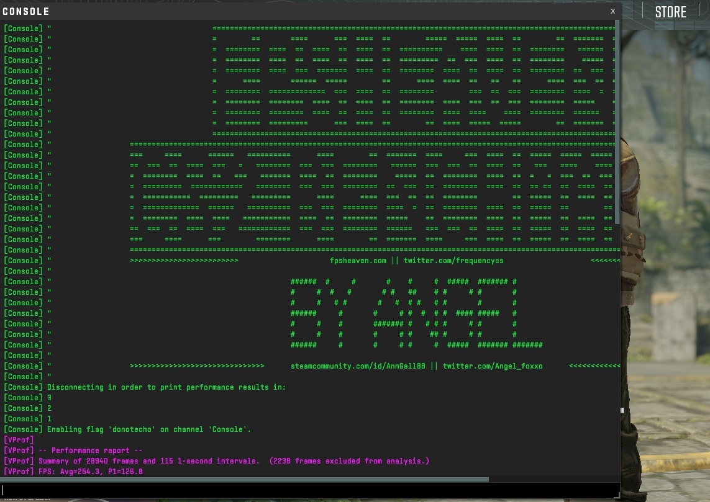Click the twitter.com/frequencycs text
Viewport: 710px width, 502px height.
click(x=453, y=261)
